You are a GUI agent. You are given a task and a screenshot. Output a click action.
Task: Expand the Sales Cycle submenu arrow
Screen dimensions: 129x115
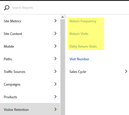click(x=126, y=71)
